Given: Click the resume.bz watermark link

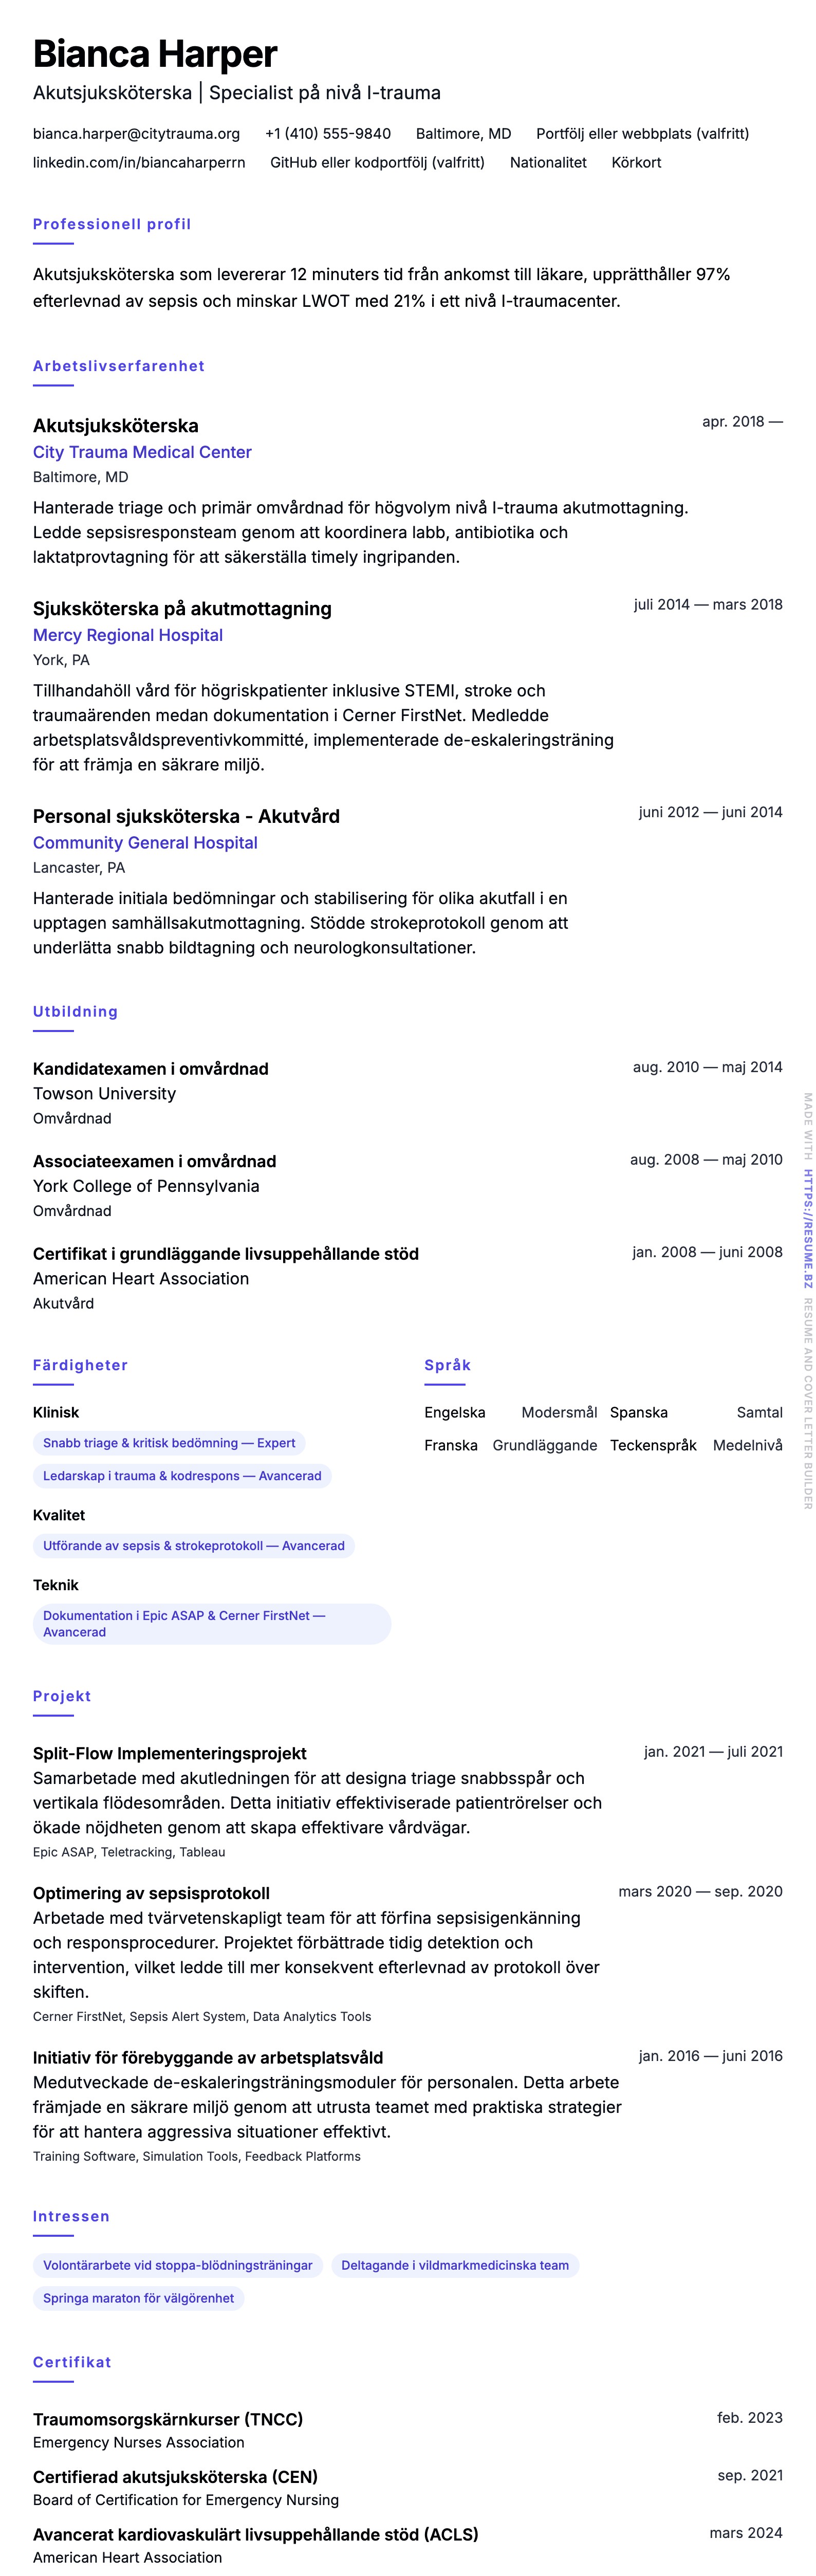Looking at the screenshot, I should [x=808, y=1229].
